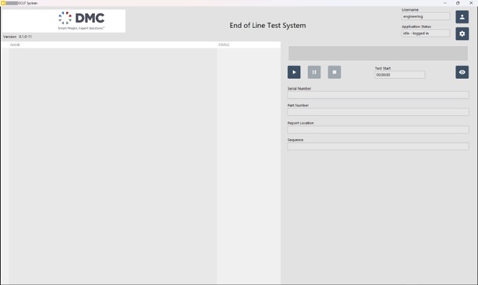Click the app icon in the title bar
This screenshot has width=478, height=285.
[3, 3]
